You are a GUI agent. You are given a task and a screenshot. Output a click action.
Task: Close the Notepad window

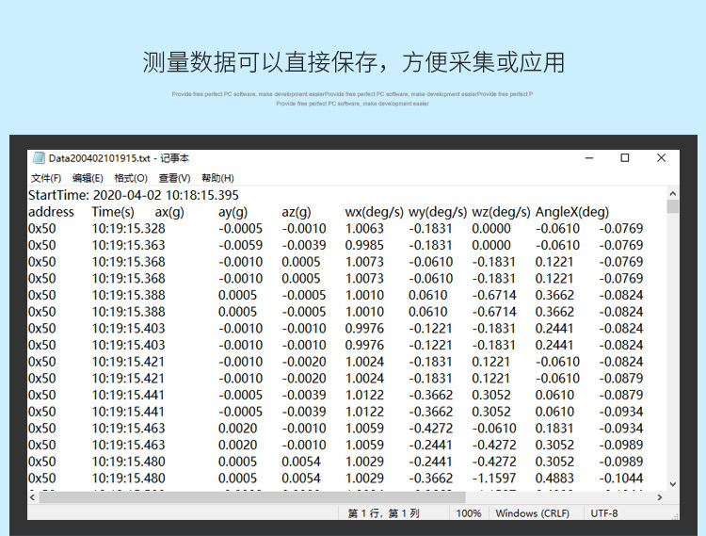pyautogui.click(x=661, y=158)
